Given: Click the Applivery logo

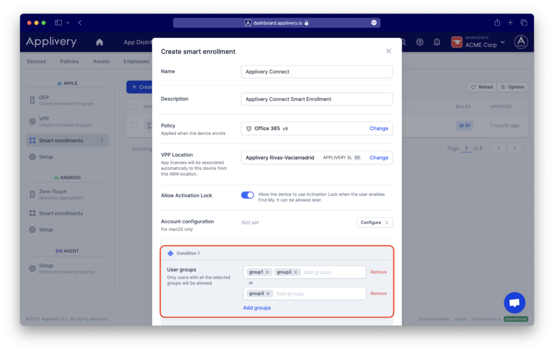Looking at the screenshot, I should pos(51,42).
